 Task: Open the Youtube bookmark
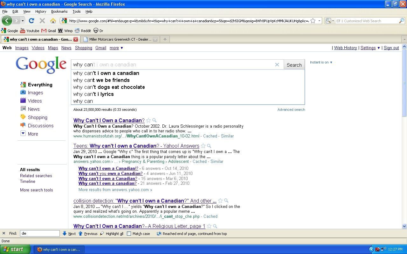click(x=30, y=31)
